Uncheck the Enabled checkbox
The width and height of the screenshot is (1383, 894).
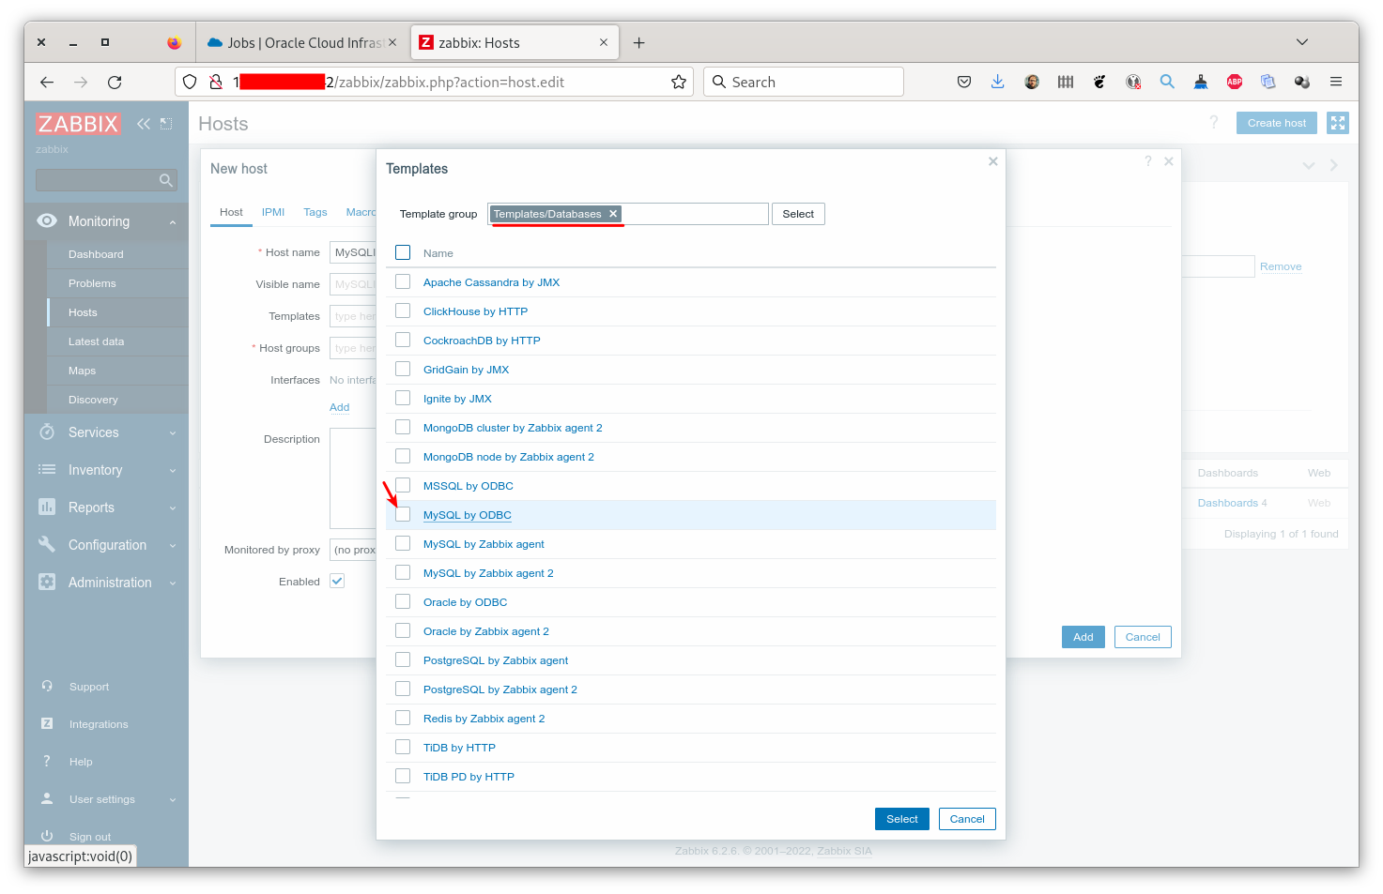tap(336, 581)
